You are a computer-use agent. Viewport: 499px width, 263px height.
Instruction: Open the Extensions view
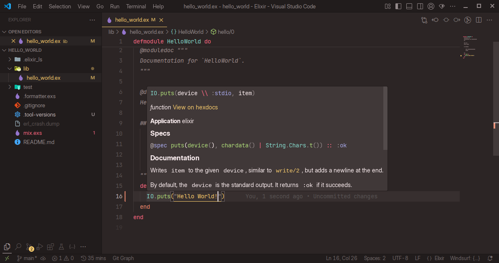click(51, 246)
